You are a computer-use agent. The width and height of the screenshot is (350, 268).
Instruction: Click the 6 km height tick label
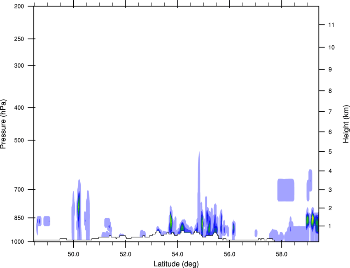[330, 132]
